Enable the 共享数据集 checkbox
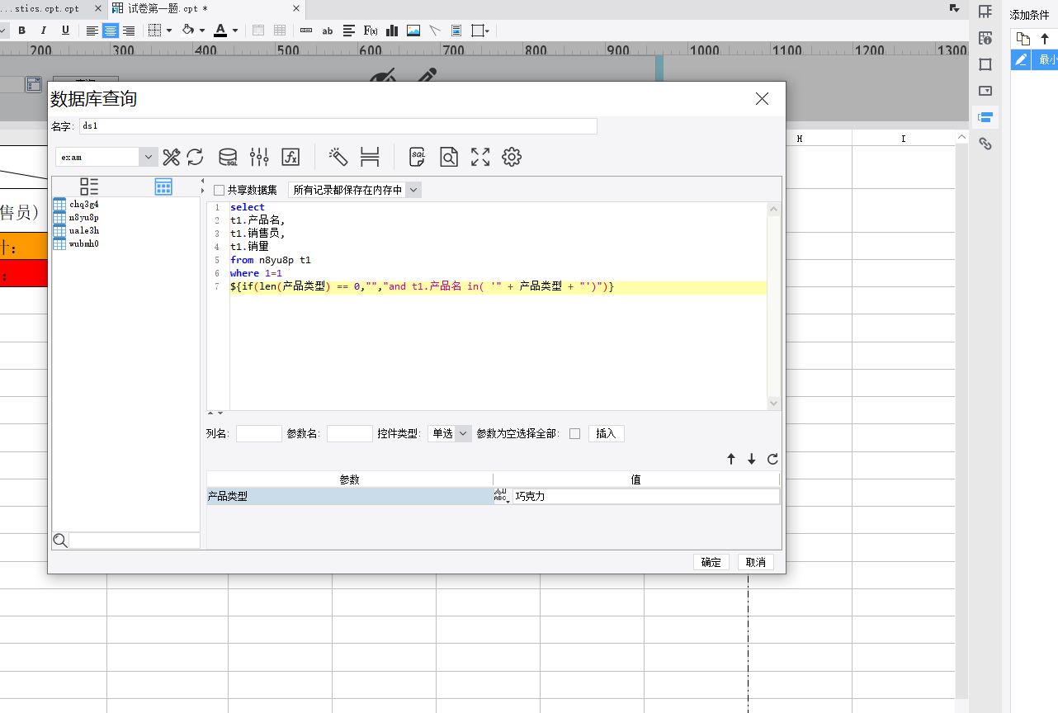The width and height of the screenshot is (1058, 713). (x=219, y=190)
